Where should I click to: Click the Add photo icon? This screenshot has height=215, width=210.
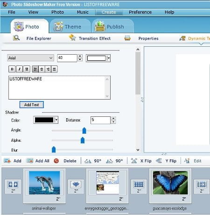7,161
